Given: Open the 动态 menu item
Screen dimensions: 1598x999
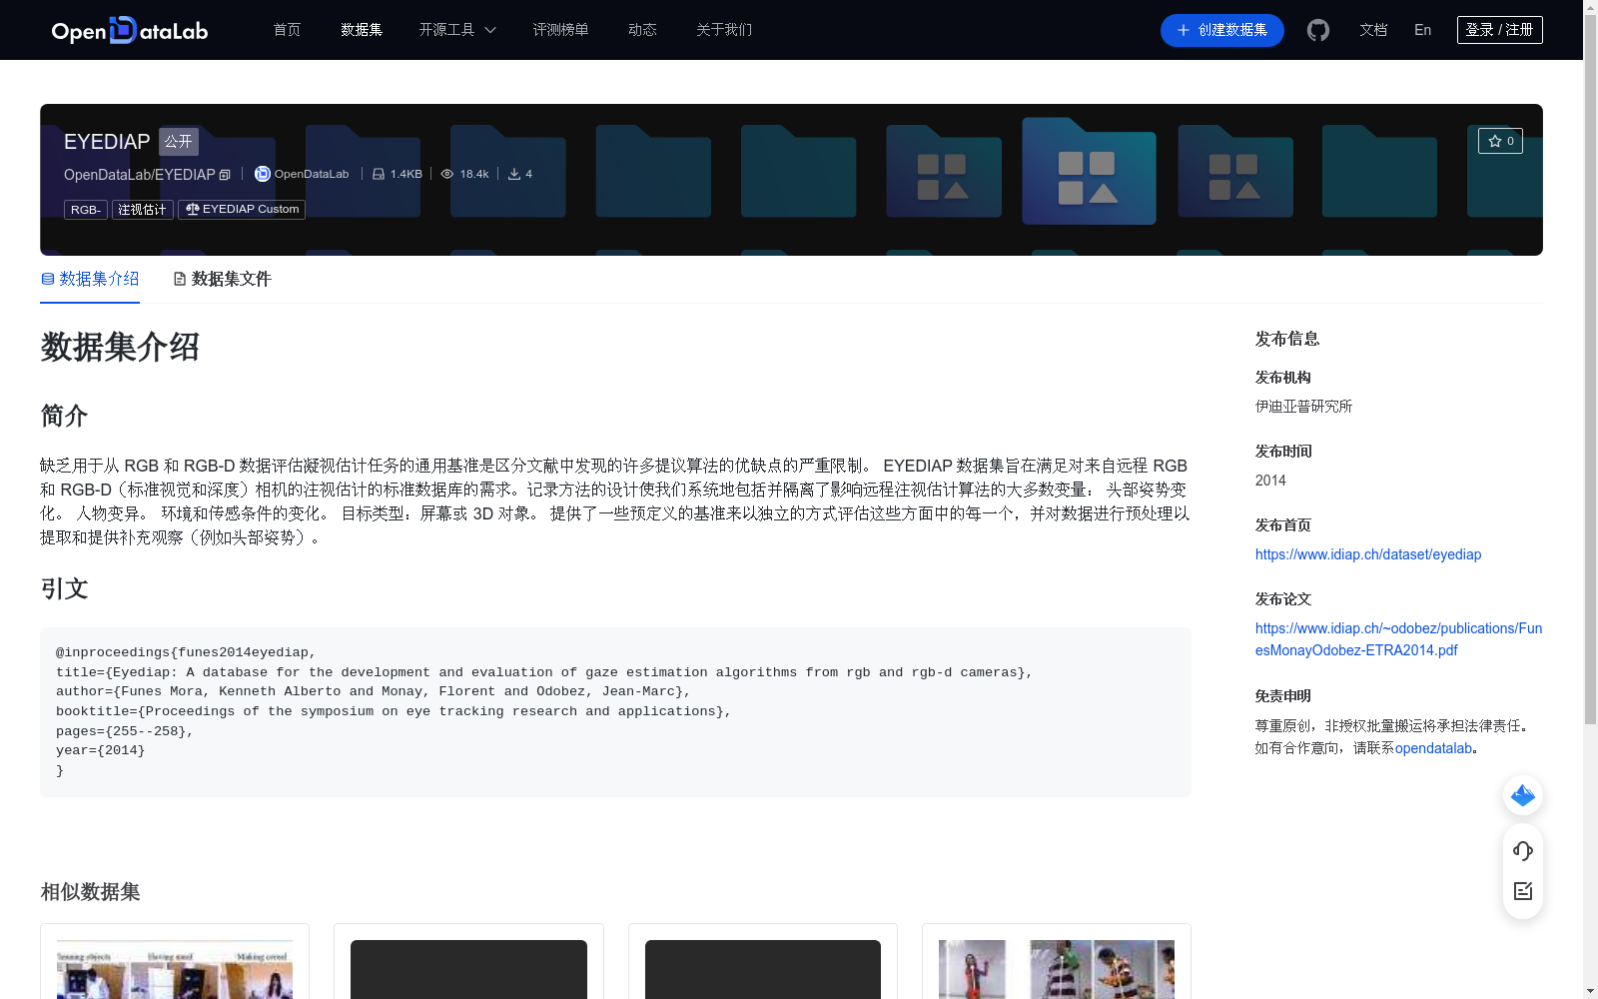Looking at the screenshot, I should point(642,30).
